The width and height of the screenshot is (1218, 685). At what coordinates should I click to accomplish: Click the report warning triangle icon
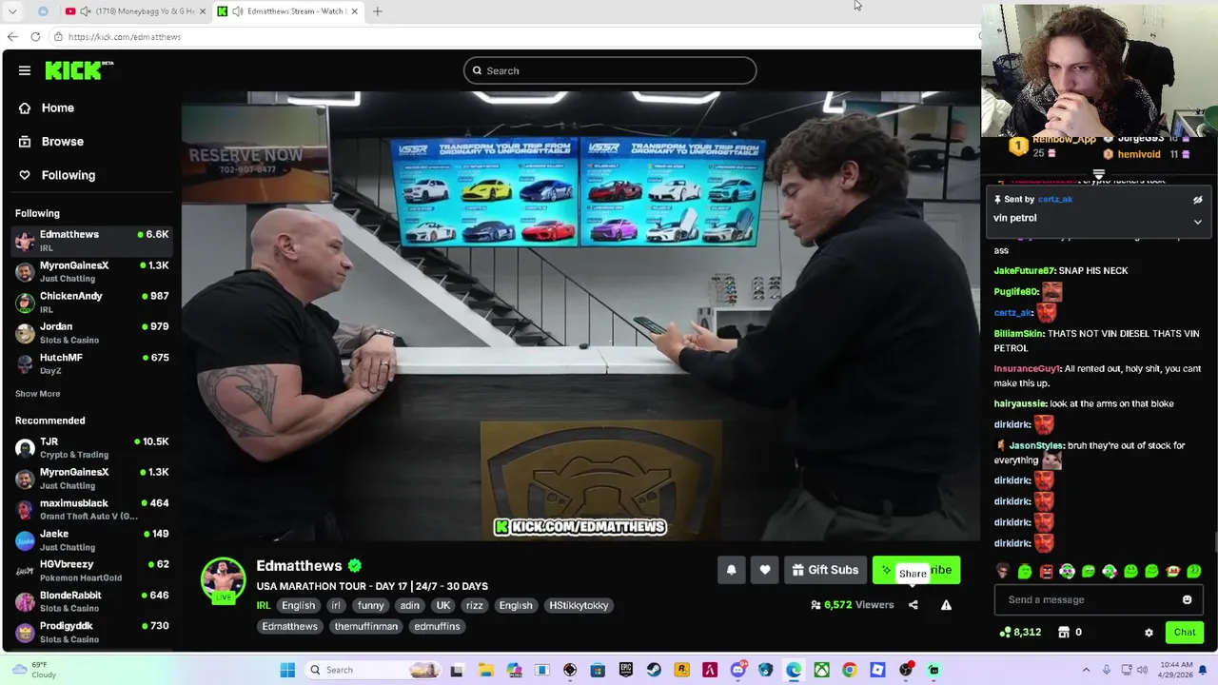[x=946, y=605]
